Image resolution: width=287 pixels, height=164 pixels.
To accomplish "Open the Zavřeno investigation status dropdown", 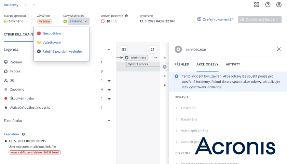I will click(79, 21).
